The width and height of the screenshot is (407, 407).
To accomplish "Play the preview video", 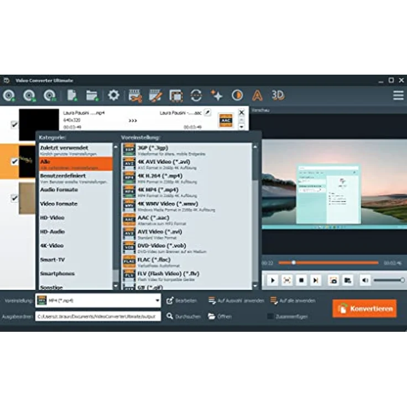I will [x=273, y=280].
